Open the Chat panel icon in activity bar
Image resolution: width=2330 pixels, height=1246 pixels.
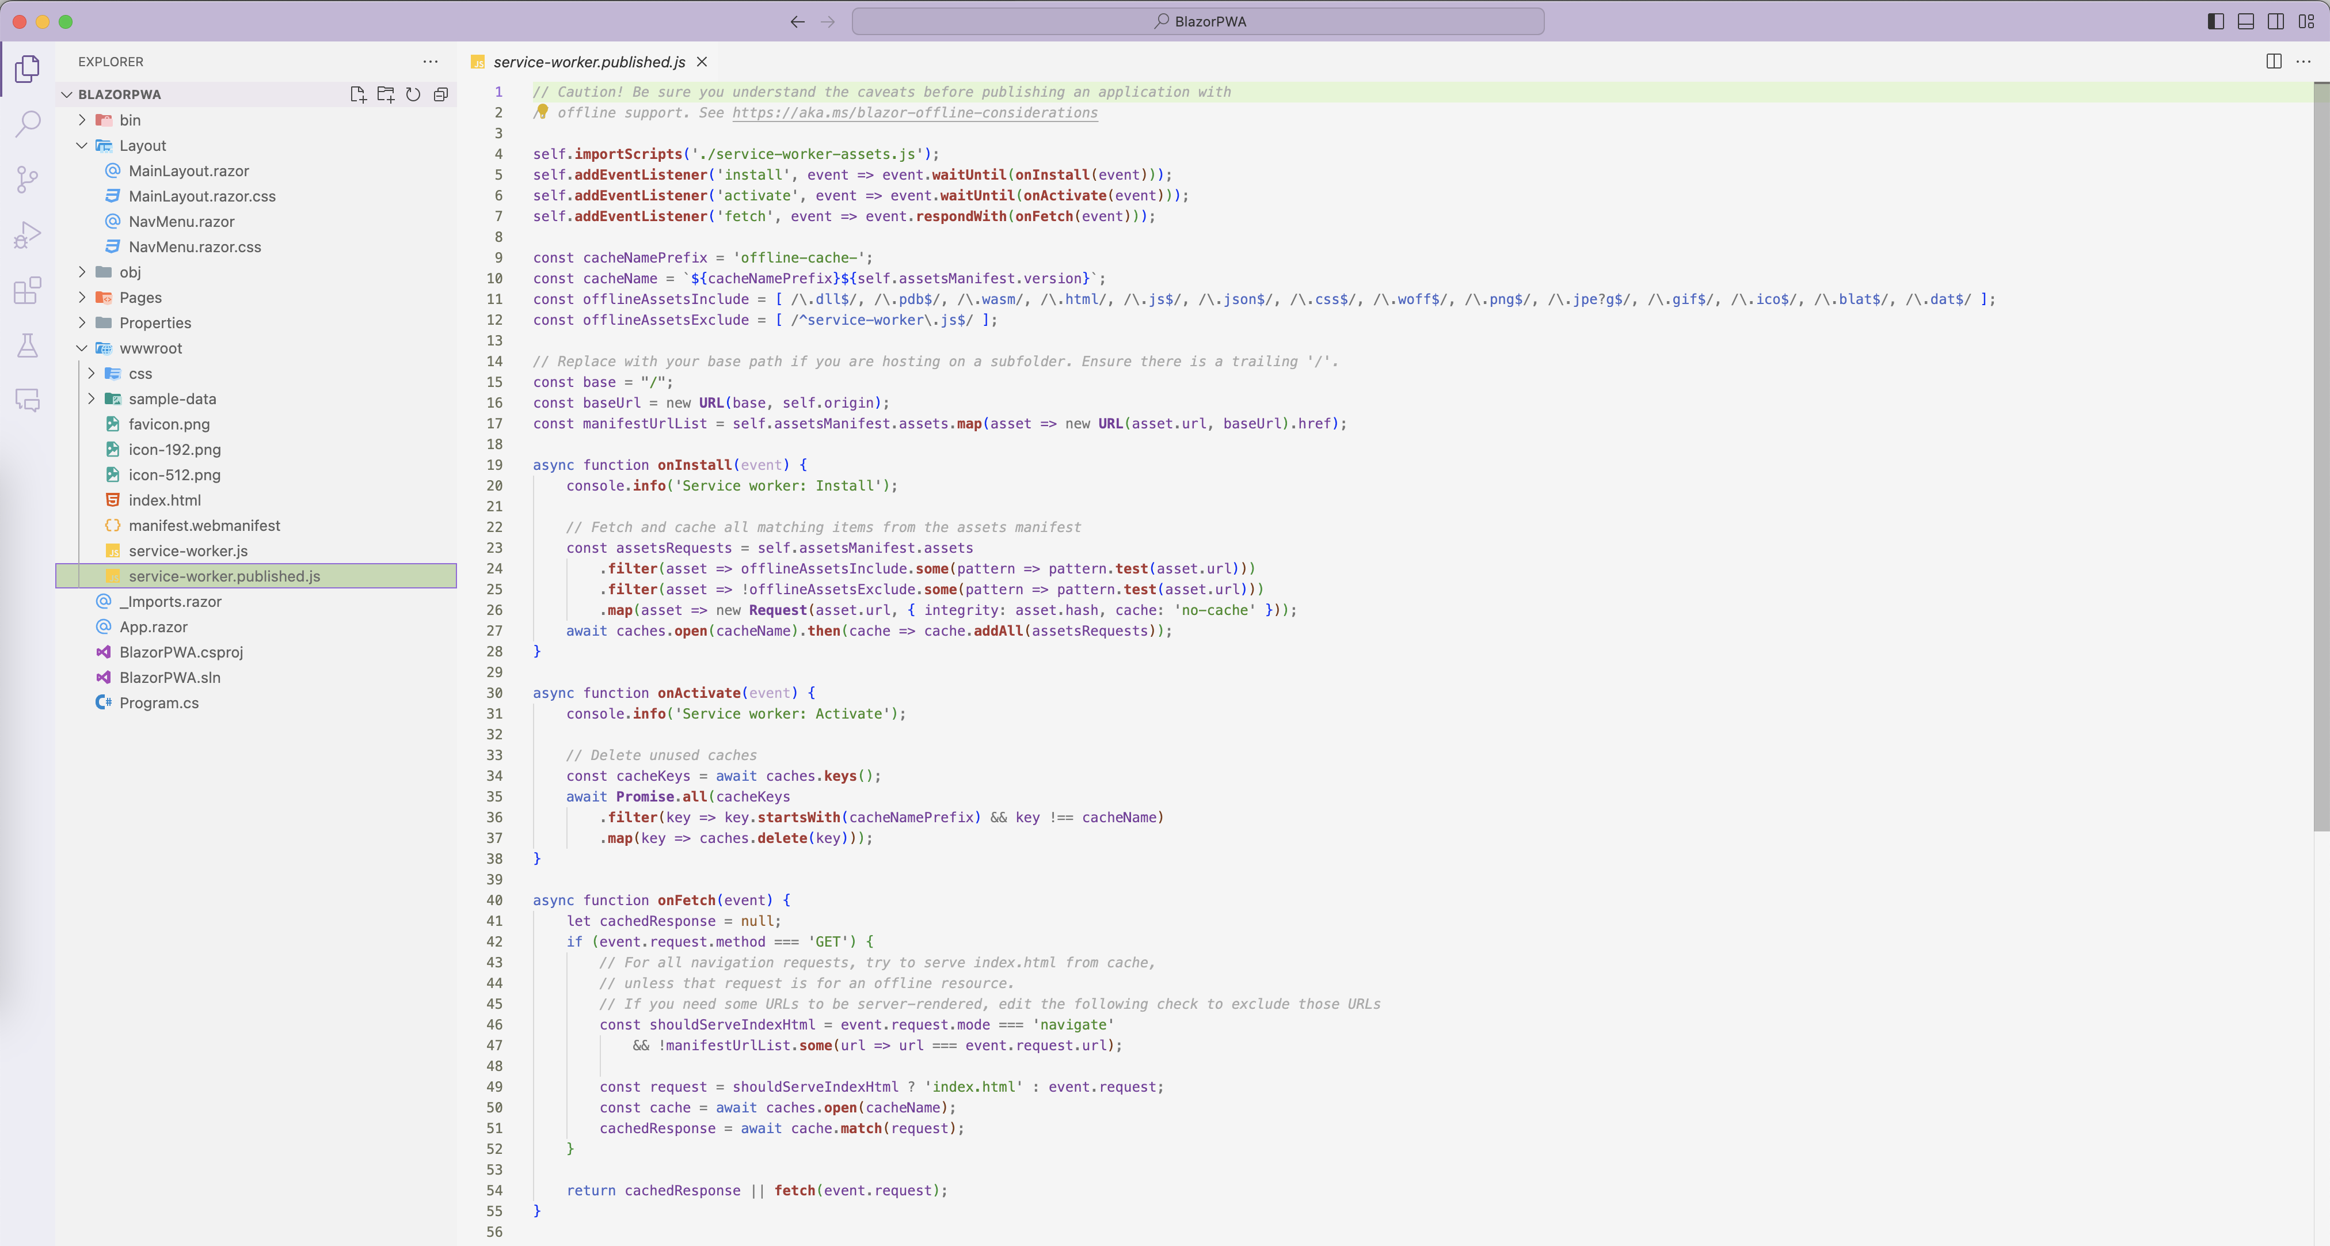[x=28, y=401]
